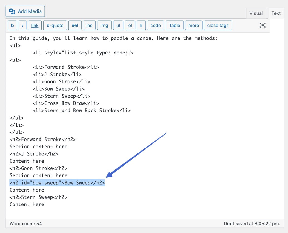Apply strikethrough using the del button

click(x=75, y=25)
